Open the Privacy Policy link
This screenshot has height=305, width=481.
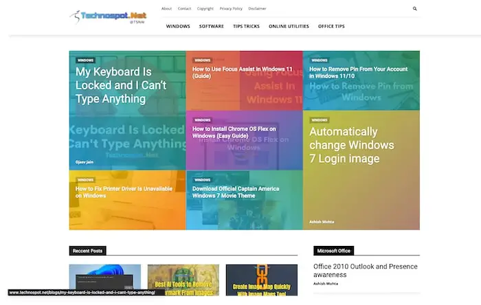(231, 8)
